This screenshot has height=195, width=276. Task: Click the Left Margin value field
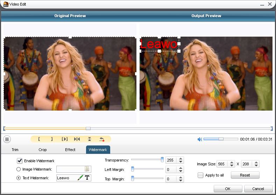[172, 170]
